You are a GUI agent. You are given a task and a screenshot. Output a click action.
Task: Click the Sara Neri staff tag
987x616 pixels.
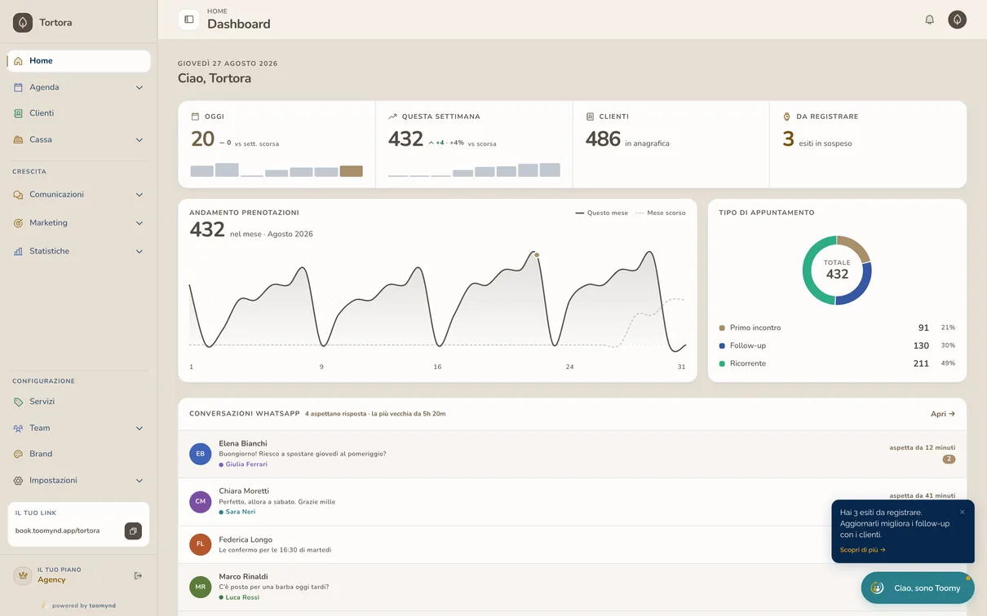pos(237,512)
